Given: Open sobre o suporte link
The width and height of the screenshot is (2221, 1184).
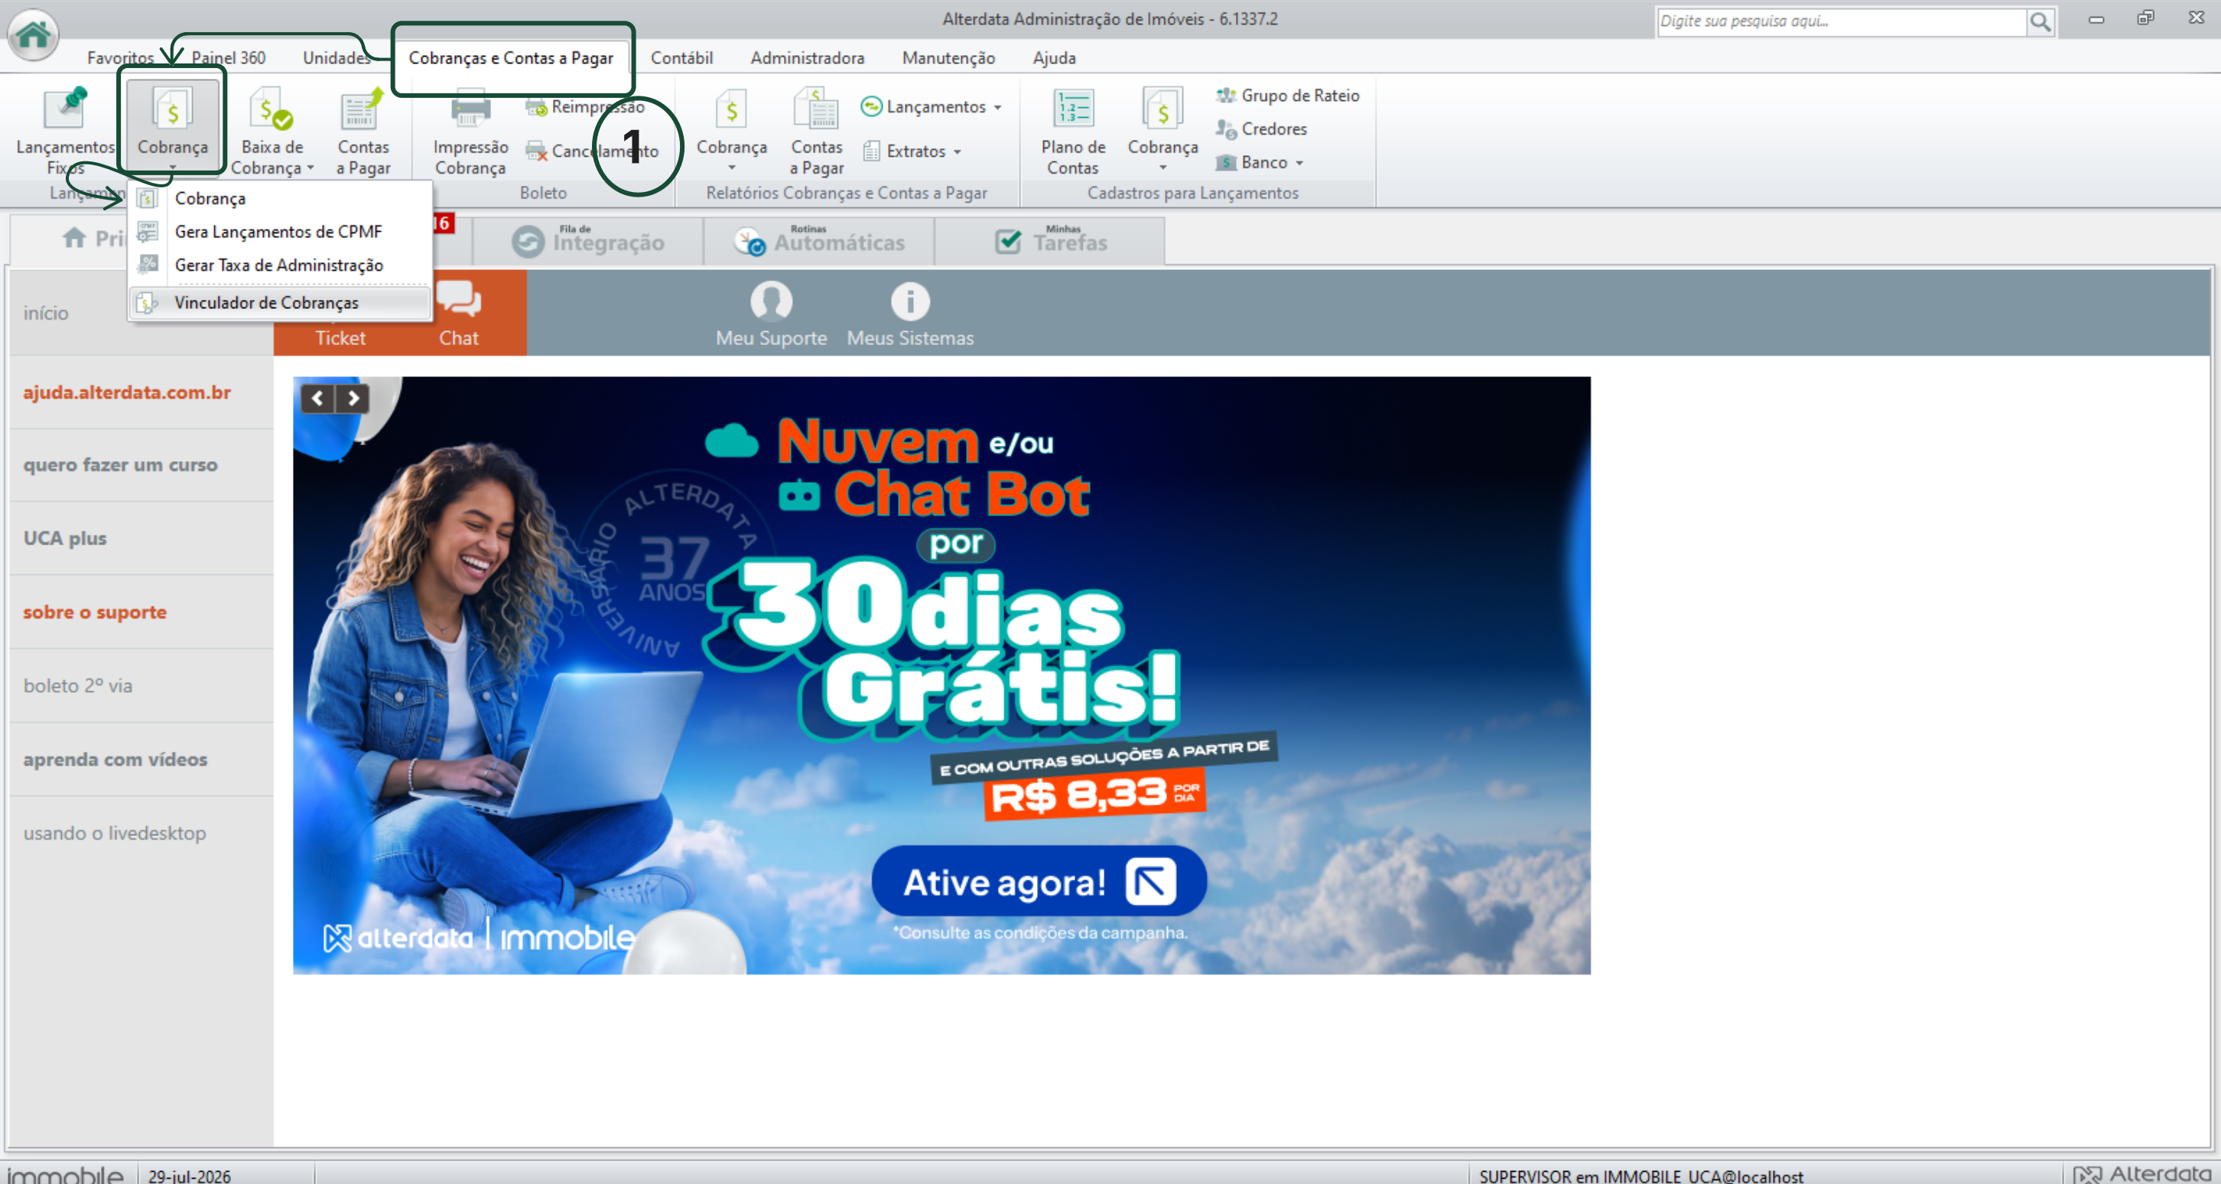Looking at the screenshot, I should [95, 612].
